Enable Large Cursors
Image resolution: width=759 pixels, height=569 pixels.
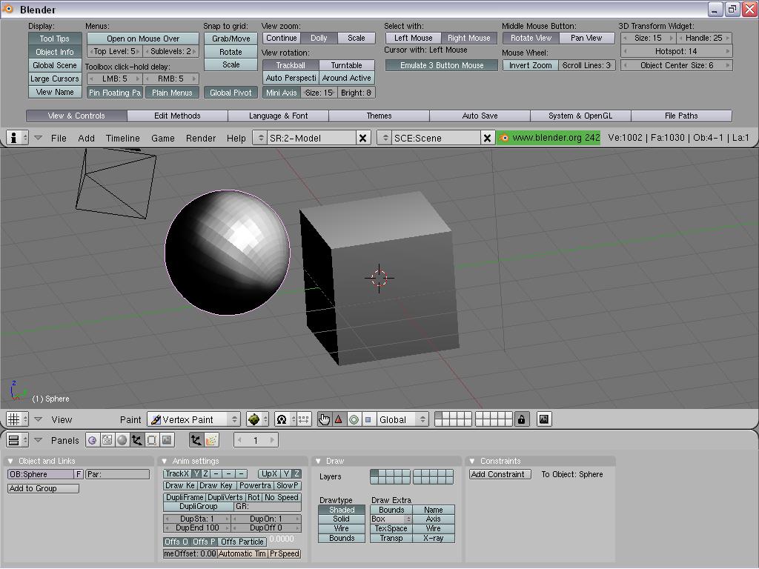pos(54,79)
